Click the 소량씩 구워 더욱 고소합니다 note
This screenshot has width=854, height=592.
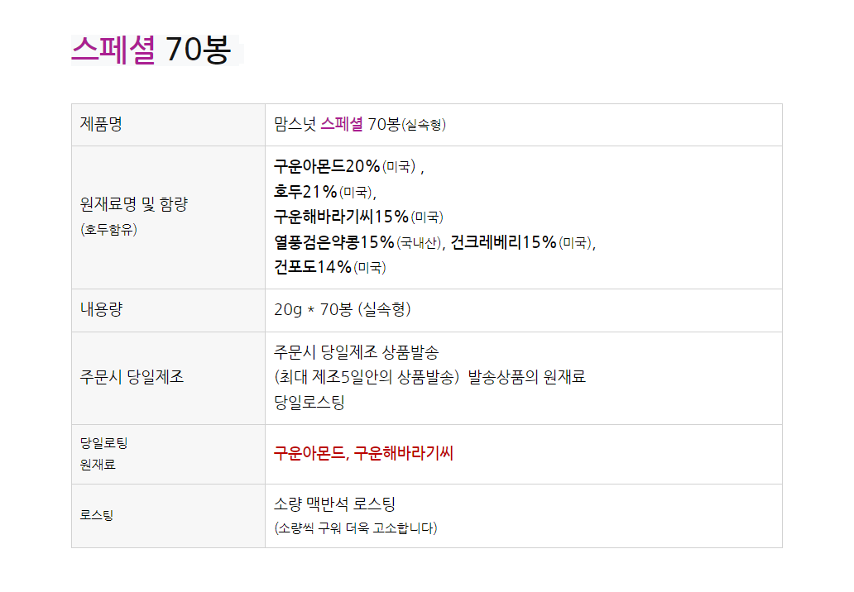(355, 528)
